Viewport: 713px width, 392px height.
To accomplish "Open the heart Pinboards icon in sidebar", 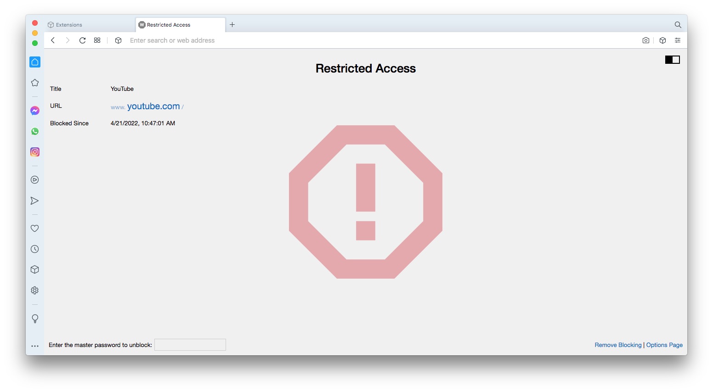I will click(x=35, y=229).
